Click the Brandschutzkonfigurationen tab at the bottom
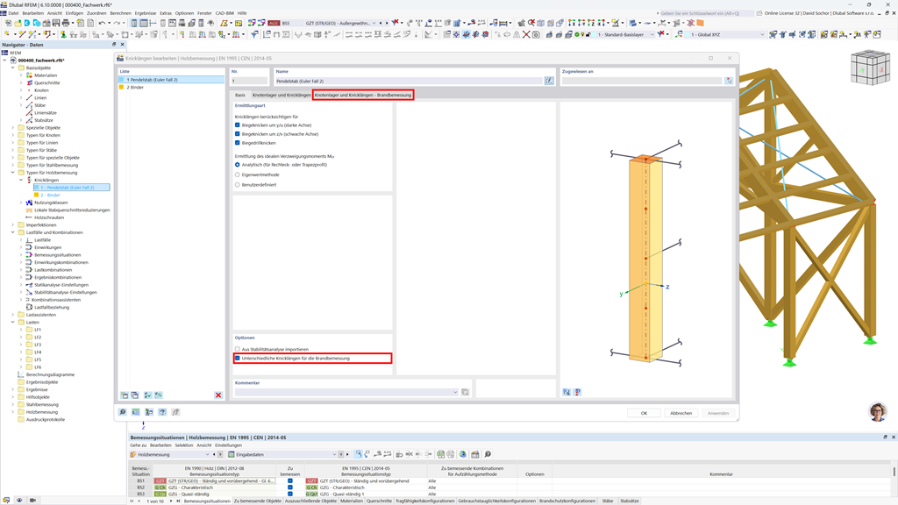 tap(568, 501)
